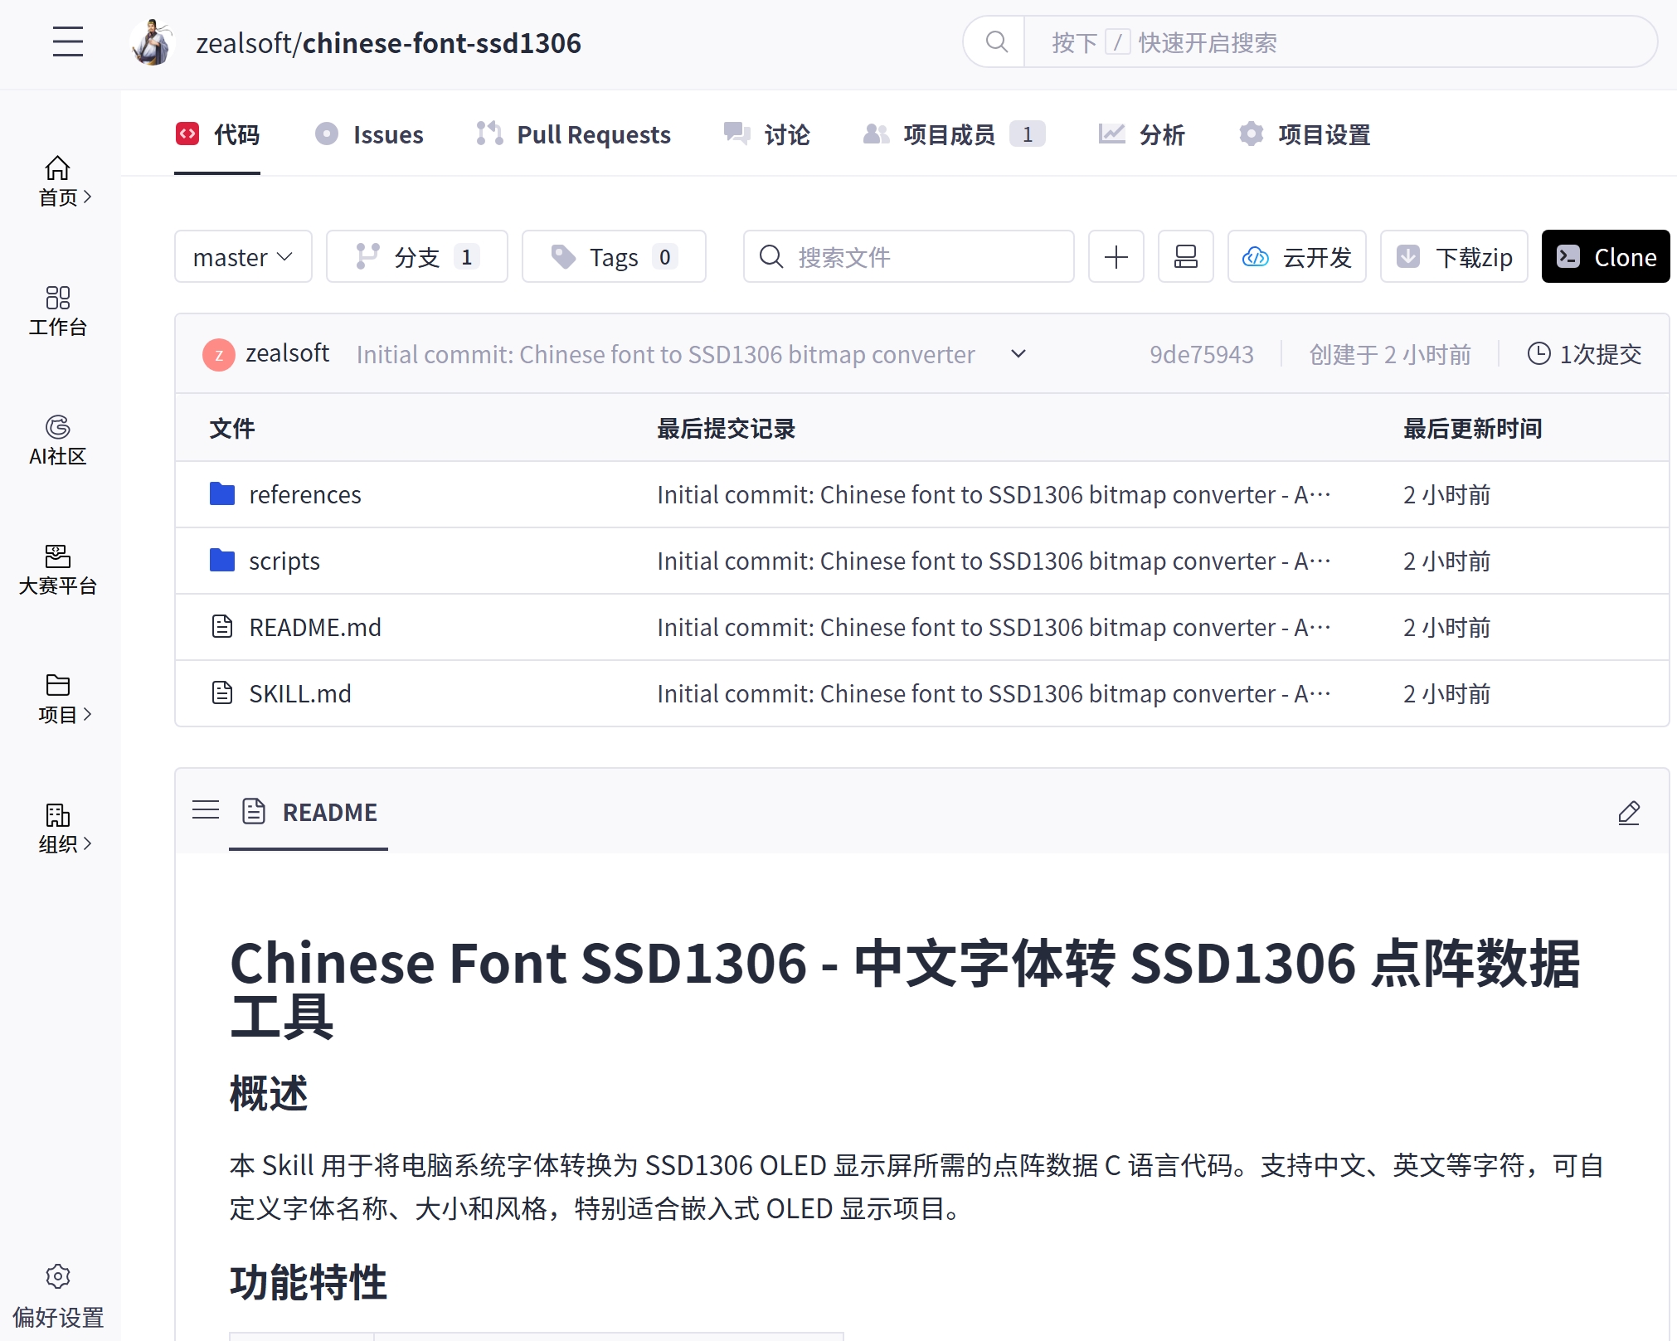
Task: Open the master branch dropdown
Action: click(x=243, y=257)
